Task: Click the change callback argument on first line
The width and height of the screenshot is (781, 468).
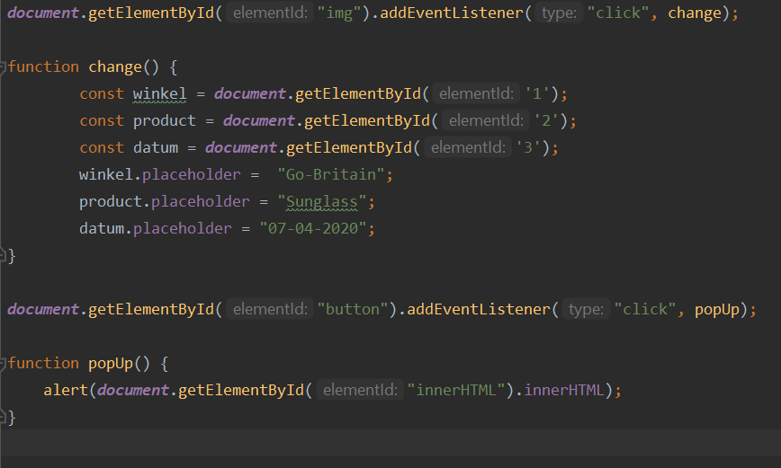Action: pyautogui.click(x=694, y=13)
